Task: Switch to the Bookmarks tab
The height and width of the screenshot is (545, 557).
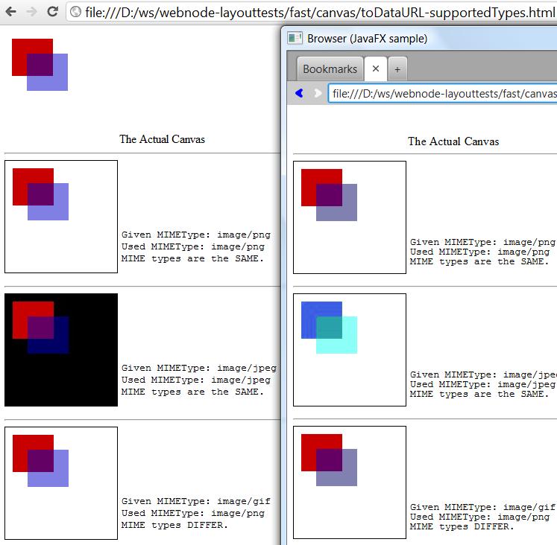Action: (x=330, y=69)
